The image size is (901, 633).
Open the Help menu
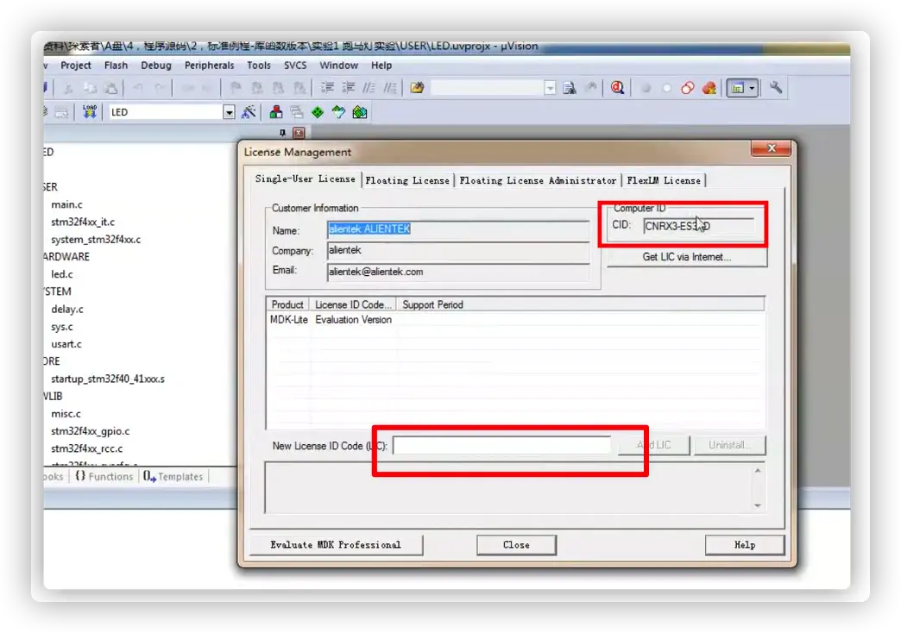tap(381, 66)
